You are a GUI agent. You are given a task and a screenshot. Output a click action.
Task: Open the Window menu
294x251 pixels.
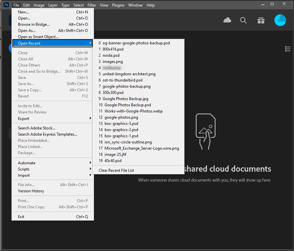pos(135,5)
